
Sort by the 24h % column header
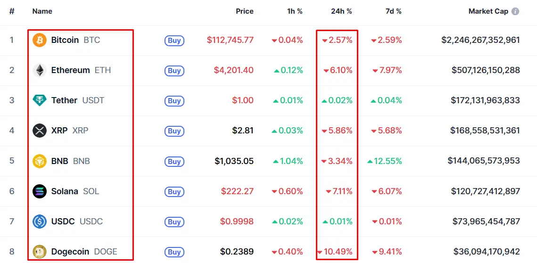(341, 11)
